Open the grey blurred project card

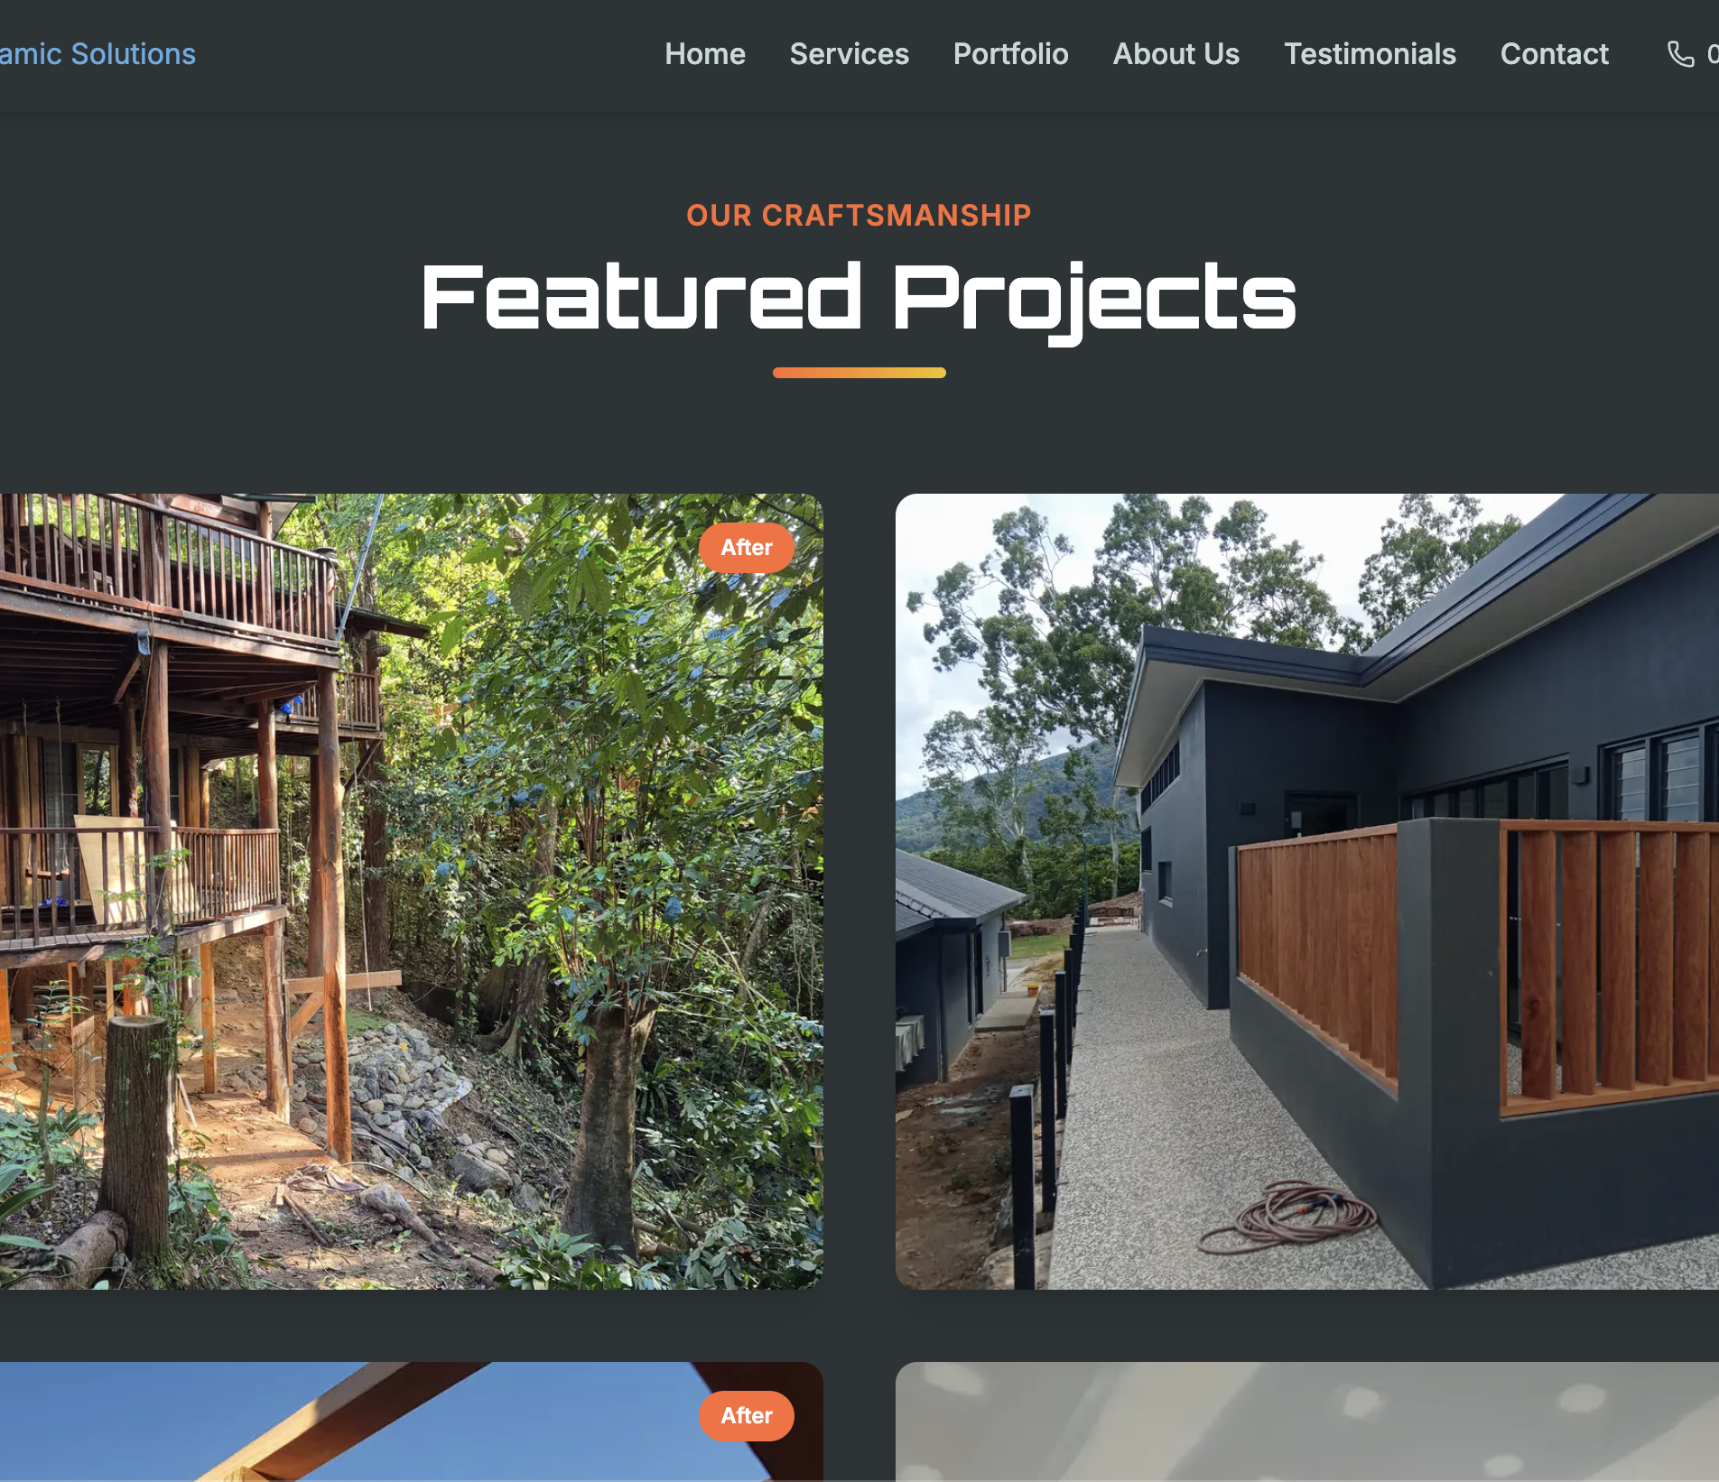1307,1422
